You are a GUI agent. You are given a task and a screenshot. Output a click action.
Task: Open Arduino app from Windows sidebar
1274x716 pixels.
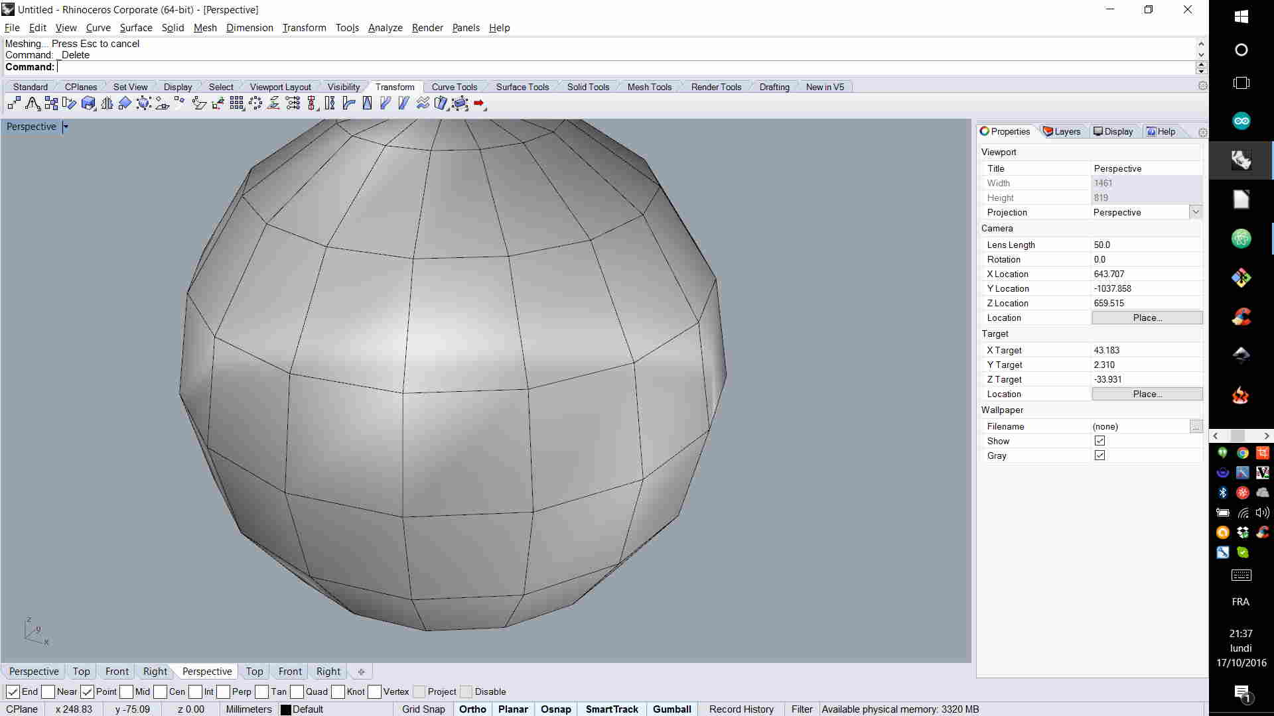tap(1241, 121)
